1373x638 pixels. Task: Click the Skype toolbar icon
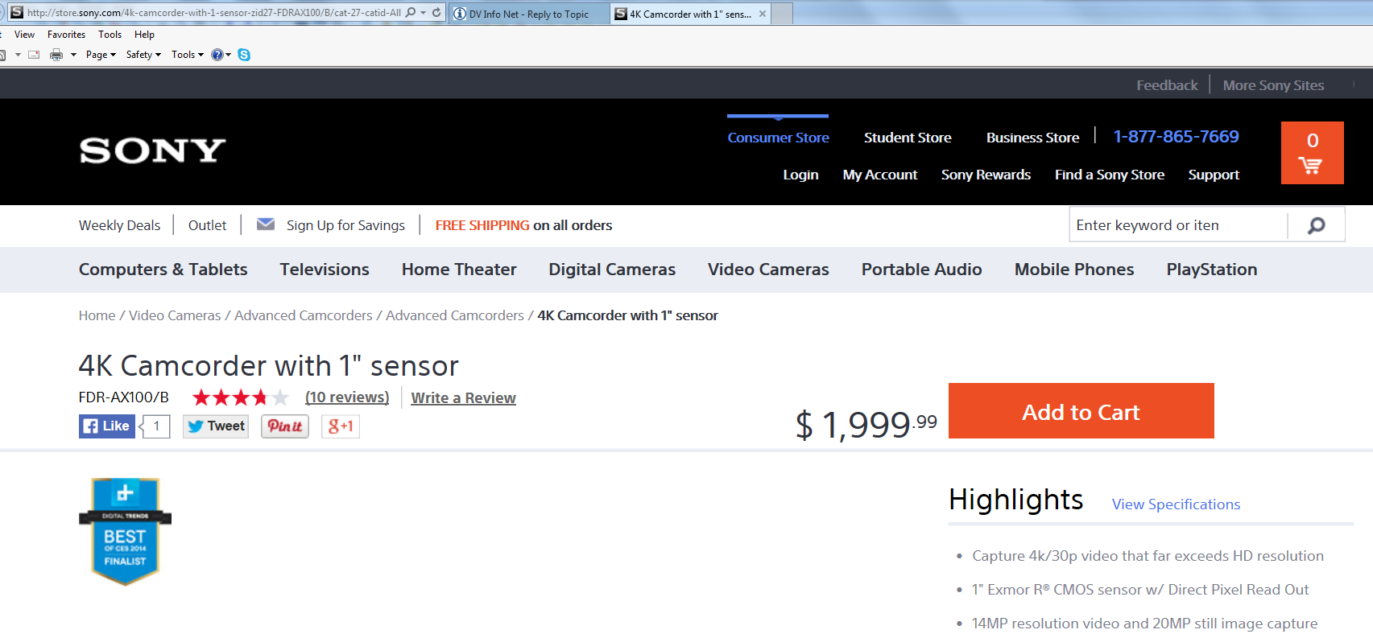click(x=244, y=55)
